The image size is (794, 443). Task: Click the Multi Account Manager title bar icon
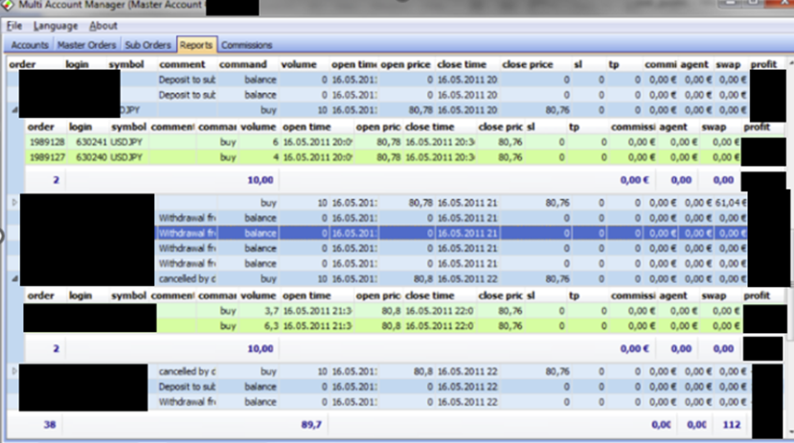coord(9,9)
